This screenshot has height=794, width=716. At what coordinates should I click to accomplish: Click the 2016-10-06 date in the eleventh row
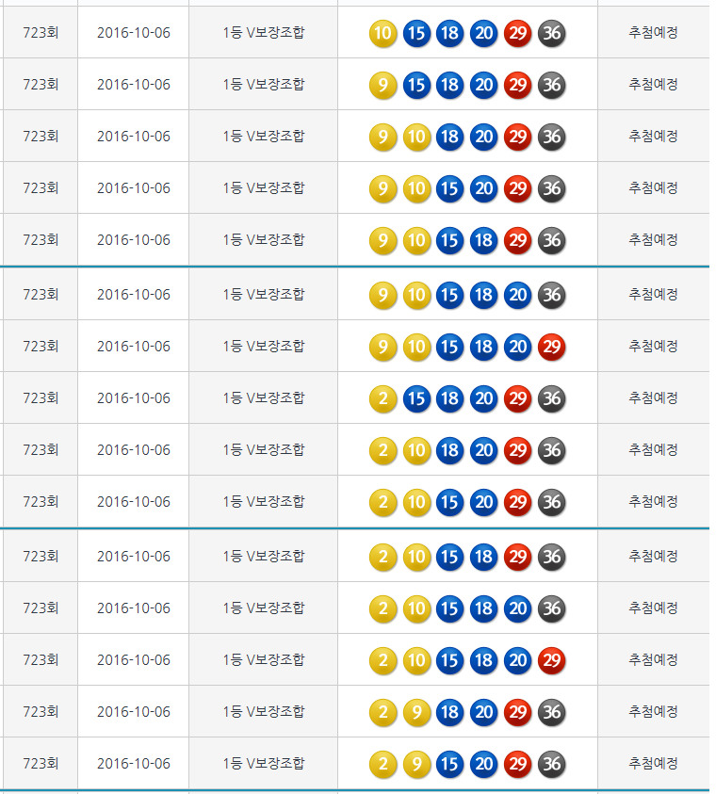pos(134,557)
